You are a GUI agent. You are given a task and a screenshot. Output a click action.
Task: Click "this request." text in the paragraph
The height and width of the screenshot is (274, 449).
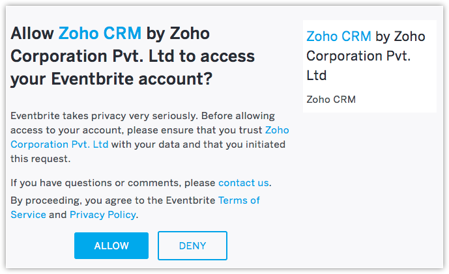(40, 159)
